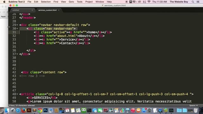This screenshot has height=114, width=203.
Task: Open the Sublime Text 2 menu
Action: tap(16, 2)
